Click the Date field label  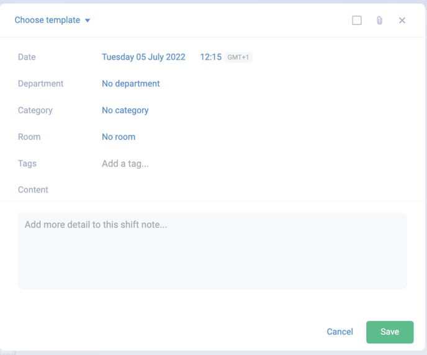[27, 57]
